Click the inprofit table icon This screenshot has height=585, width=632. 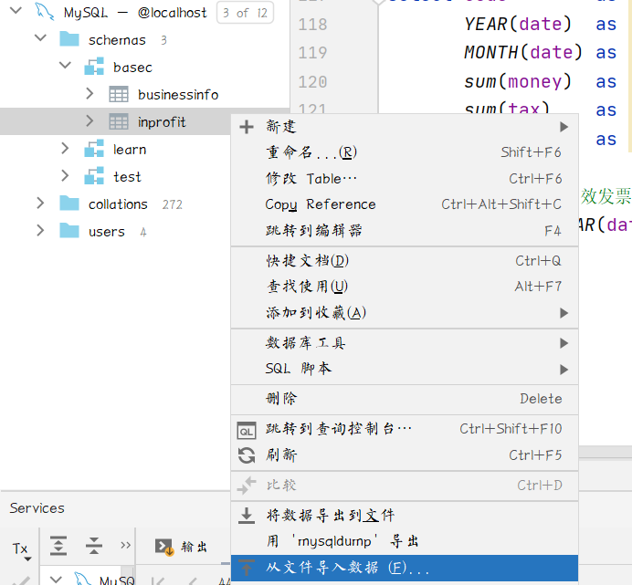(x=119, y=121)
